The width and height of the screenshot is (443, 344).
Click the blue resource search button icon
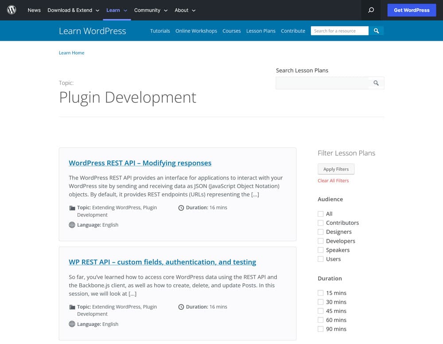pyautogui.click(x=376, y=31)
